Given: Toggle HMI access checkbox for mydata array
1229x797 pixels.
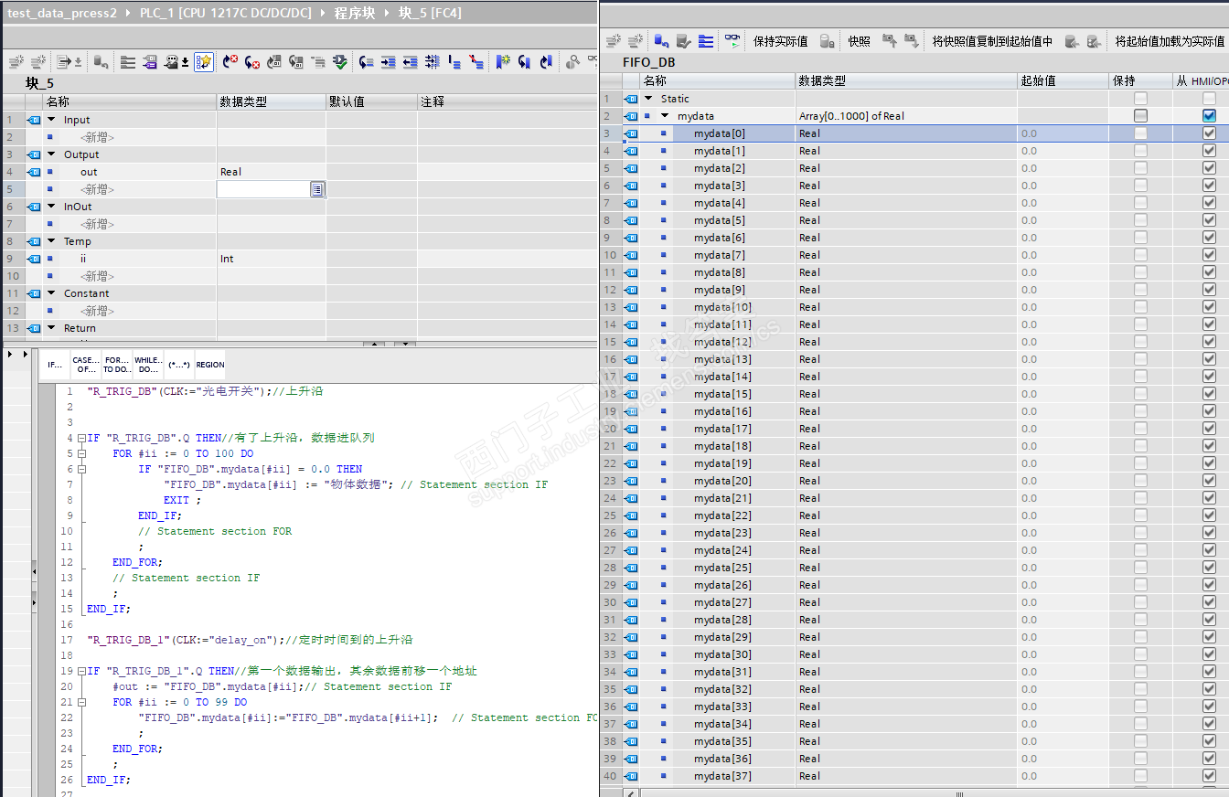Looking at the screenshot, I should click(1209, 116).
